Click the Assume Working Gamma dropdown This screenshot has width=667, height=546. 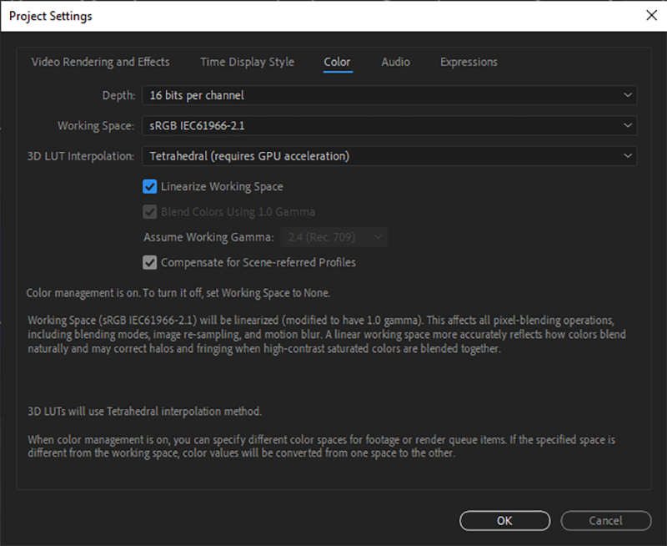333,237
